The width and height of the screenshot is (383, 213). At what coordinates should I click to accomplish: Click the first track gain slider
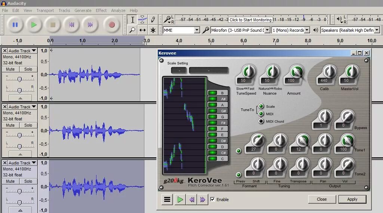(x=19, y=79)
